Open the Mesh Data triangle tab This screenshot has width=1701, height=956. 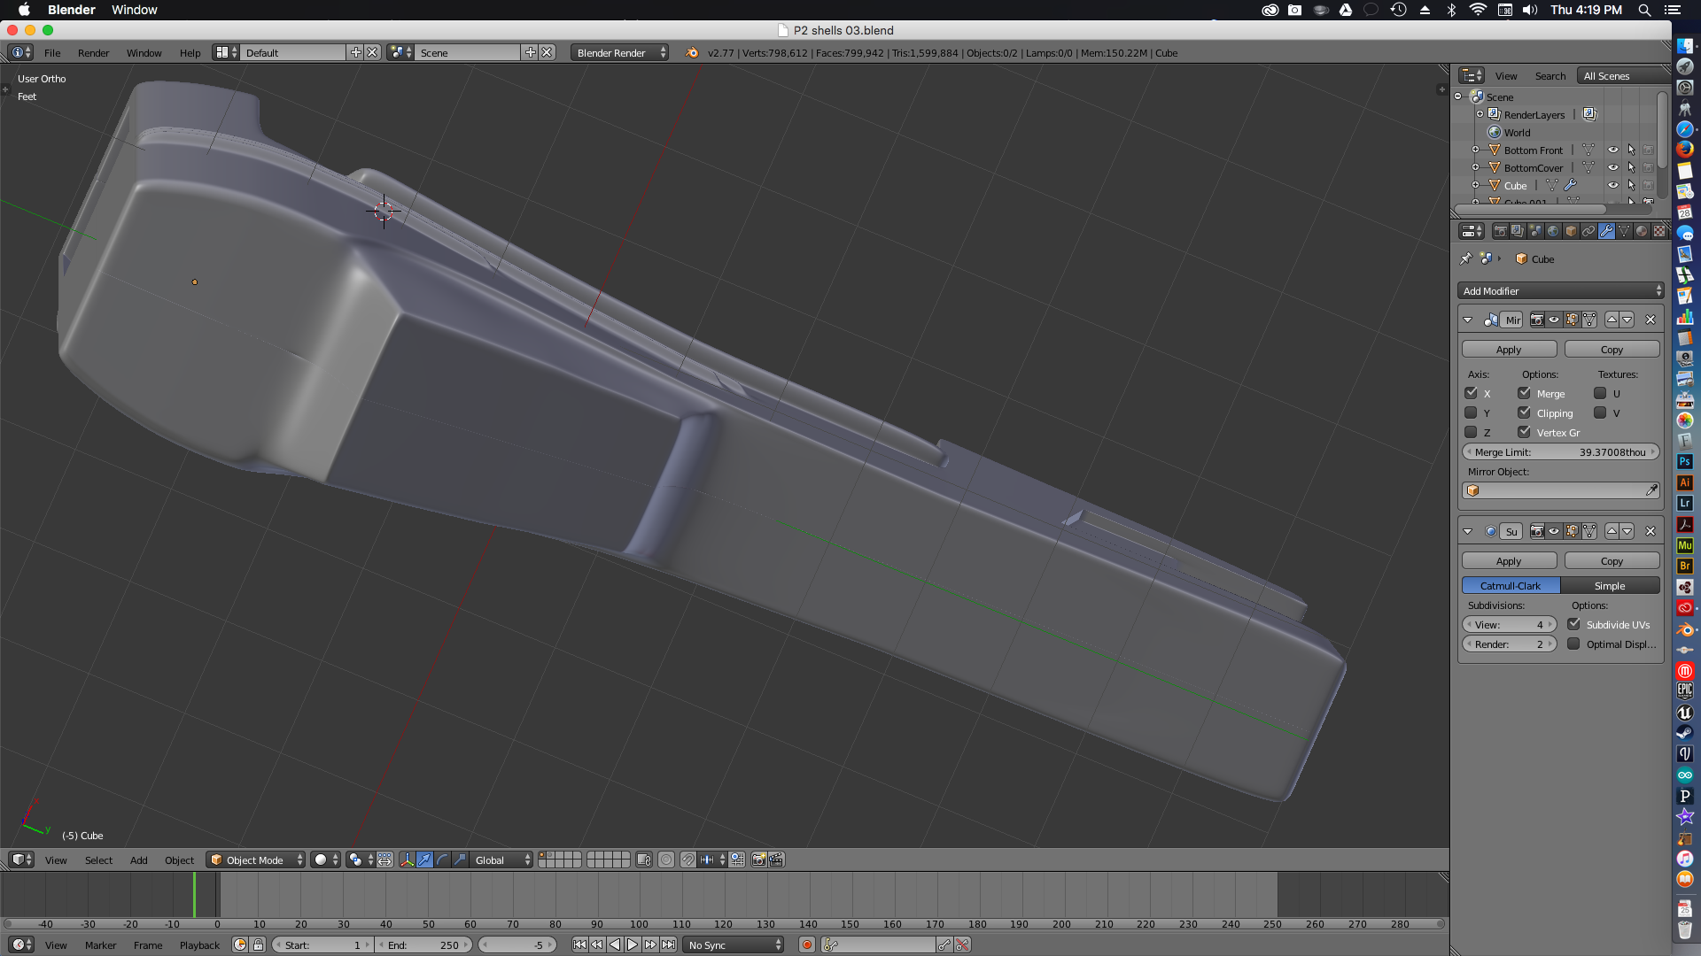point(1624,231)
